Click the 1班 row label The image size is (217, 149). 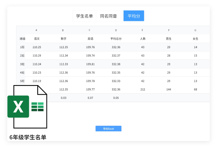click(x=22, y=47)
